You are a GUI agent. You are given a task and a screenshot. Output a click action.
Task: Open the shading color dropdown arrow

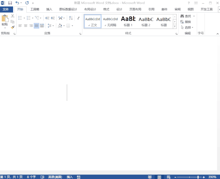coord(64,26)
